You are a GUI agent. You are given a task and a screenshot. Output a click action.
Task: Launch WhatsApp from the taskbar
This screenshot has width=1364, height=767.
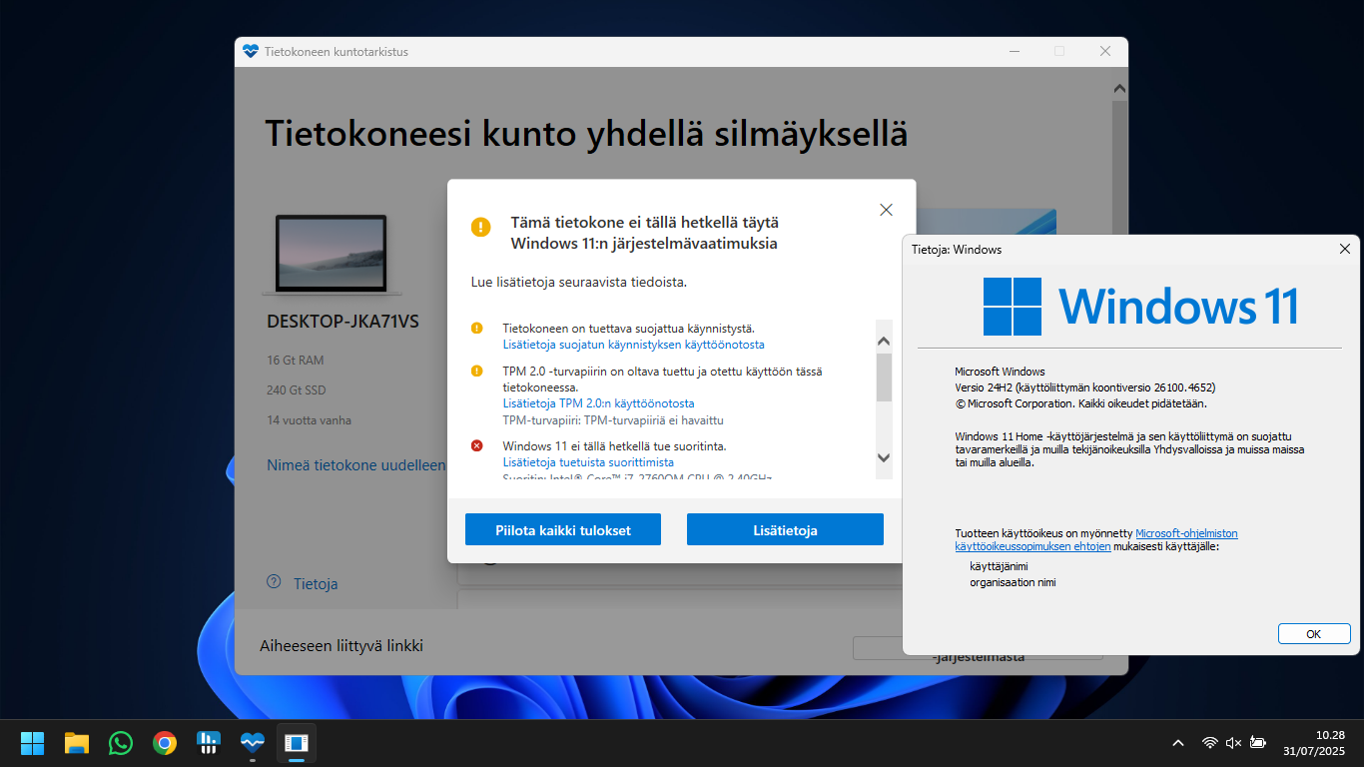point(120,743)
